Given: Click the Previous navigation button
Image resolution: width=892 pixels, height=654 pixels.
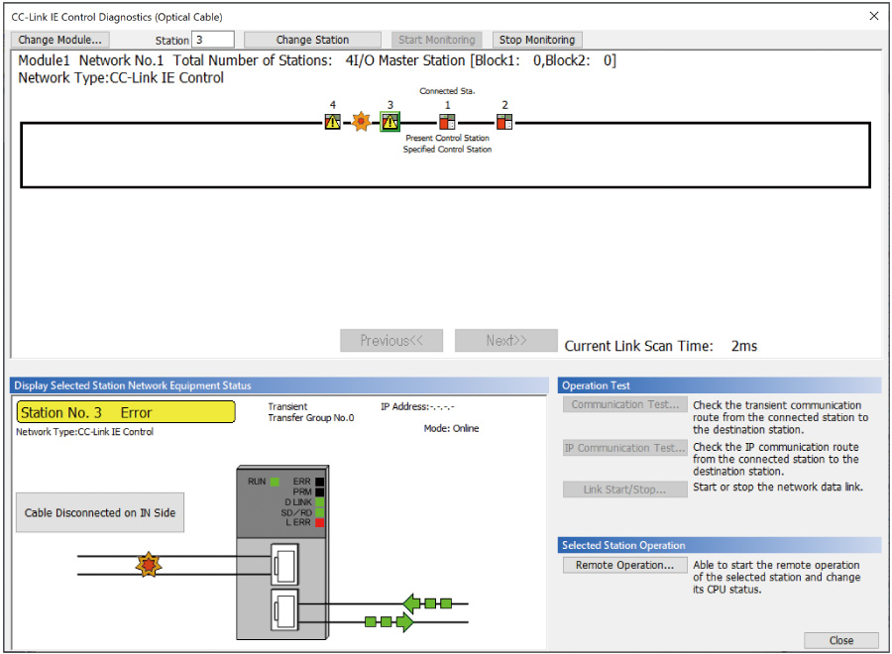Looking at the screenshot, I should [x=391, y=340].
